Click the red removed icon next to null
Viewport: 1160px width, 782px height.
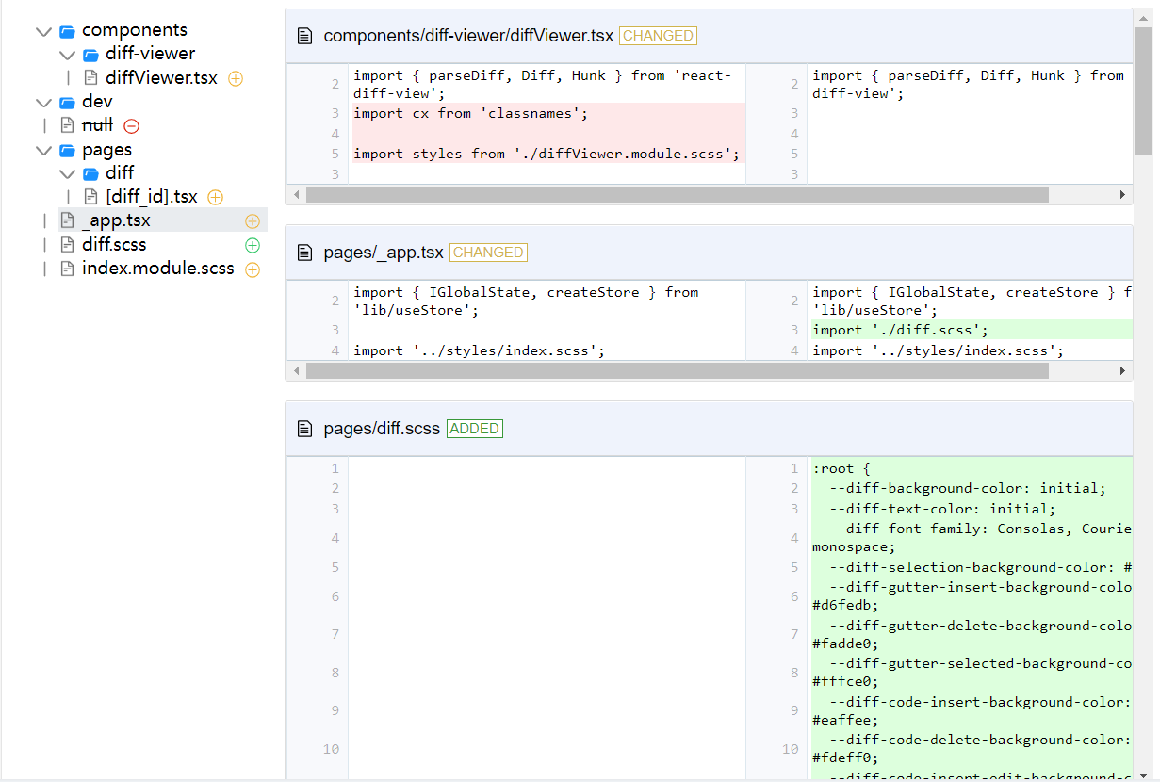(132, 126)
